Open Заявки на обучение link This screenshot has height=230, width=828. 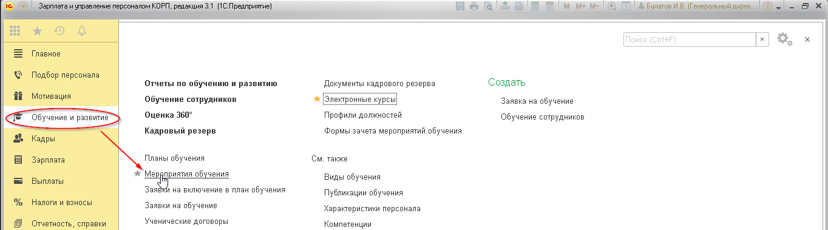coord(181,205)
